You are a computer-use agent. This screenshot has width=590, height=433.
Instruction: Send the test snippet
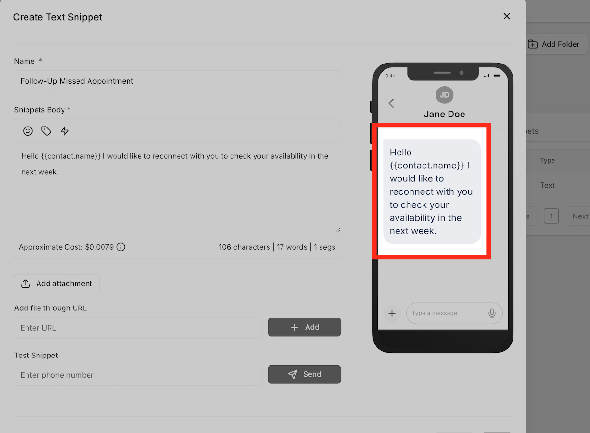coord(305,374)
